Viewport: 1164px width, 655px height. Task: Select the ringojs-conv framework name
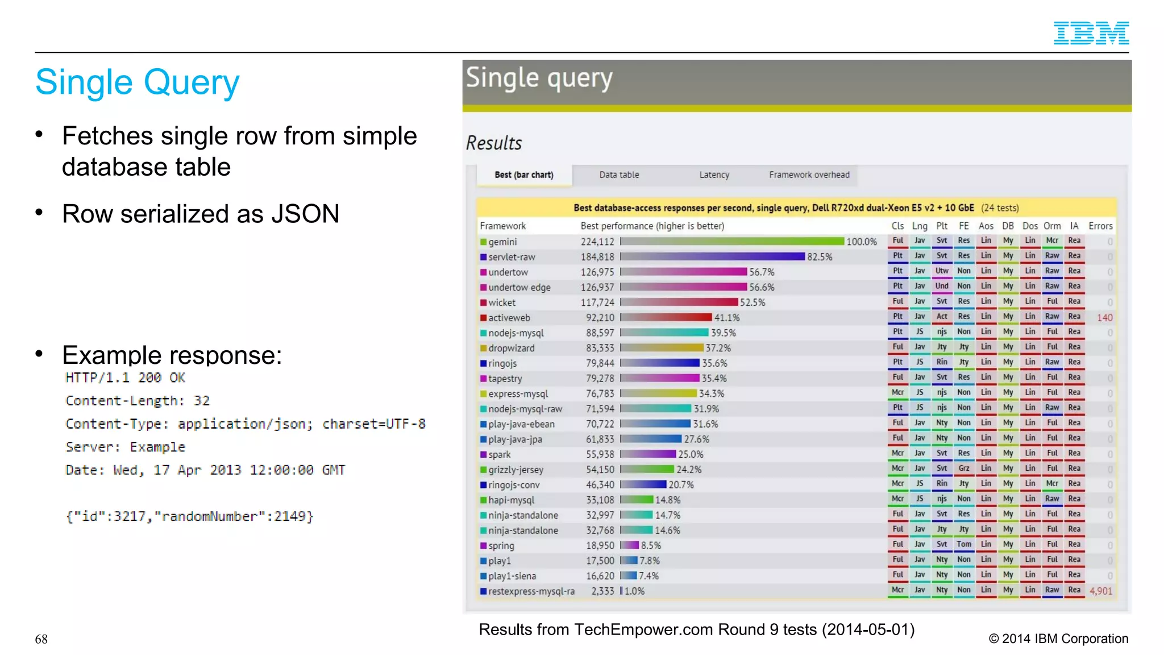coord(514,485)
